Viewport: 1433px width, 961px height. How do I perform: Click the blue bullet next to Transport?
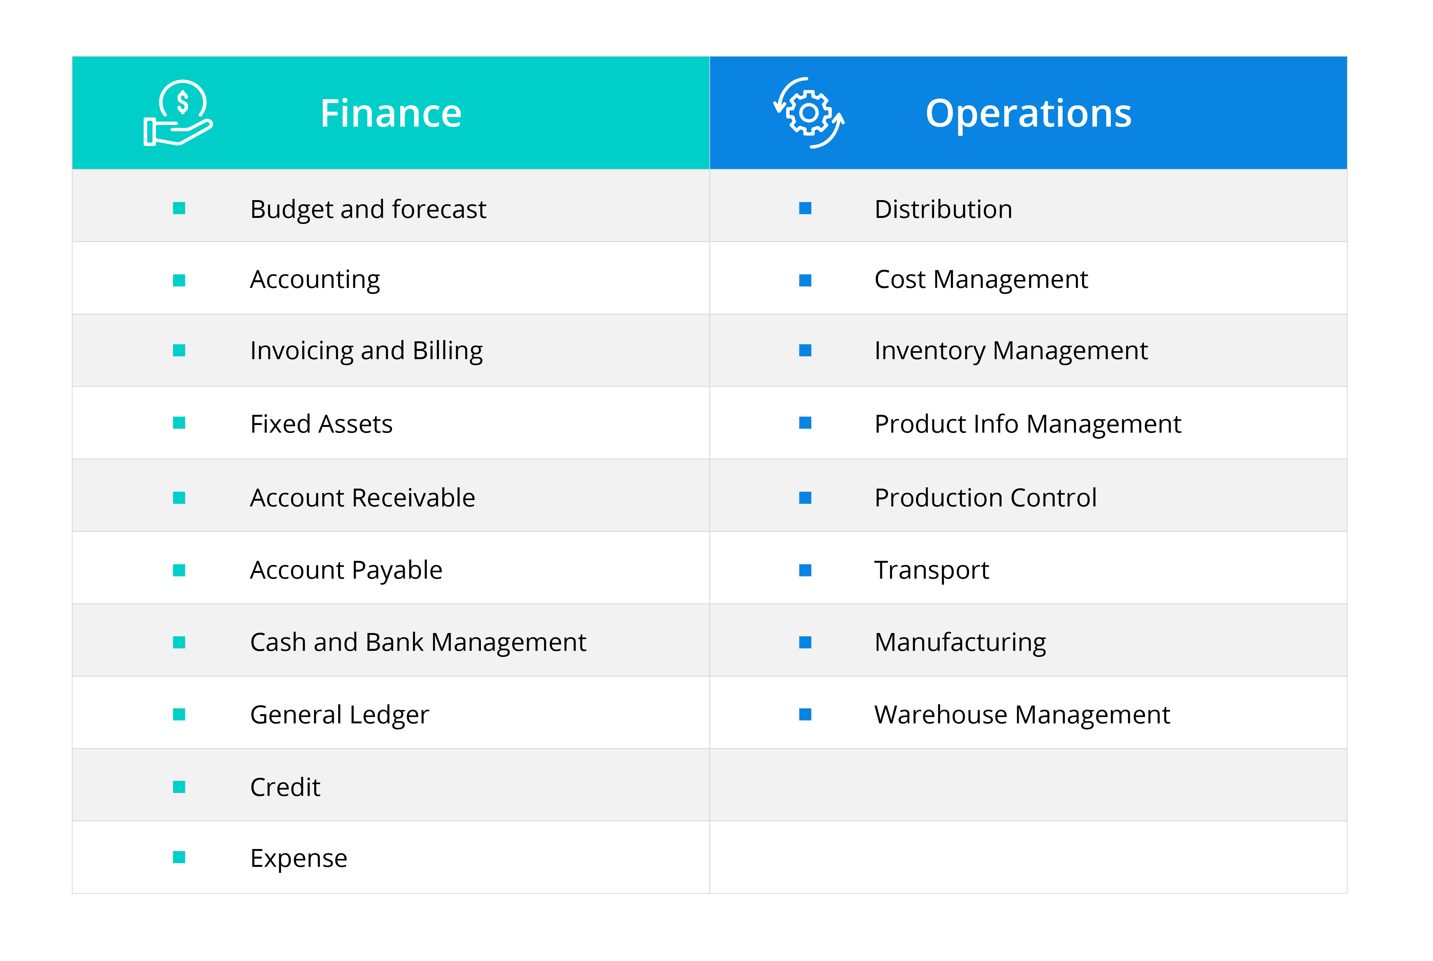pyautogui.click(x=805, y=571)
